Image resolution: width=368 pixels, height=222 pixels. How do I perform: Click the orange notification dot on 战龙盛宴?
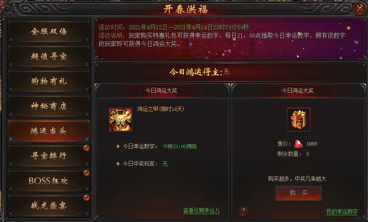[x=87, y=198]
